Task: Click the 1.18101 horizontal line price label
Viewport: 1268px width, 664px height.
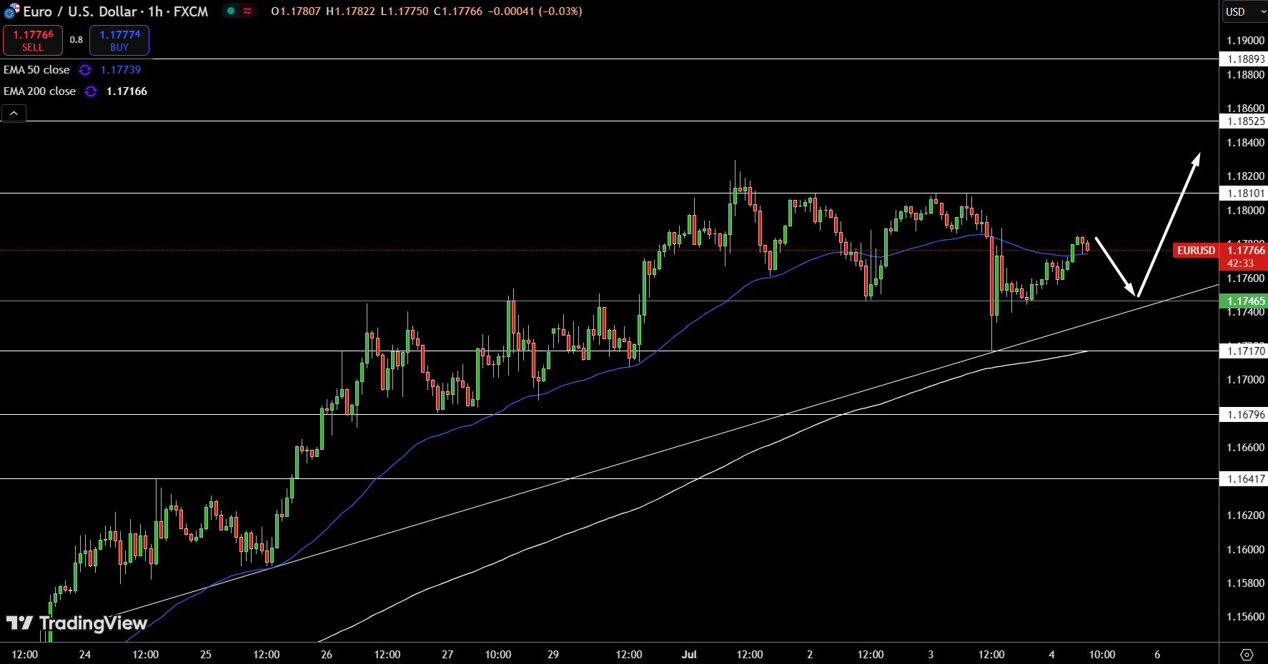Action: point(1245,193)
